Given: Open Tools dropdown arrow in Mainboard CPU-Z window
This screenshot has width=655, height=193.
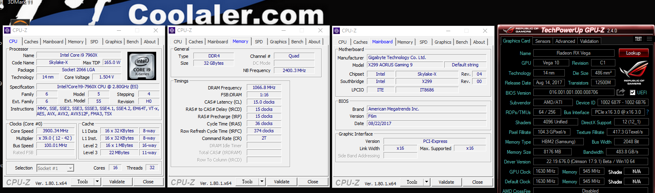Looking at the screenshot, I should 426,182.
